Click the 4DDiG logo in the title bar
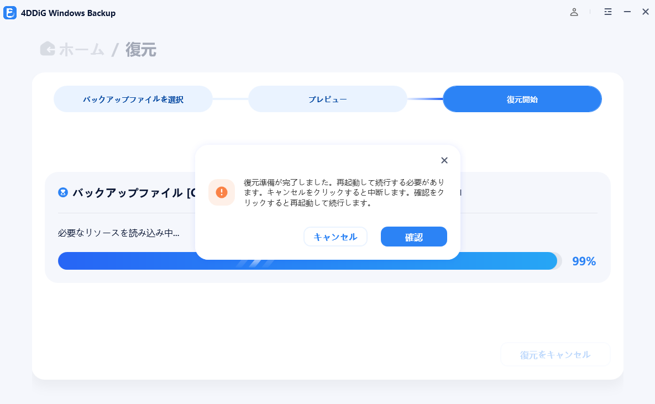Viewport: 655px width, 404px height. [x=9, y=12]
